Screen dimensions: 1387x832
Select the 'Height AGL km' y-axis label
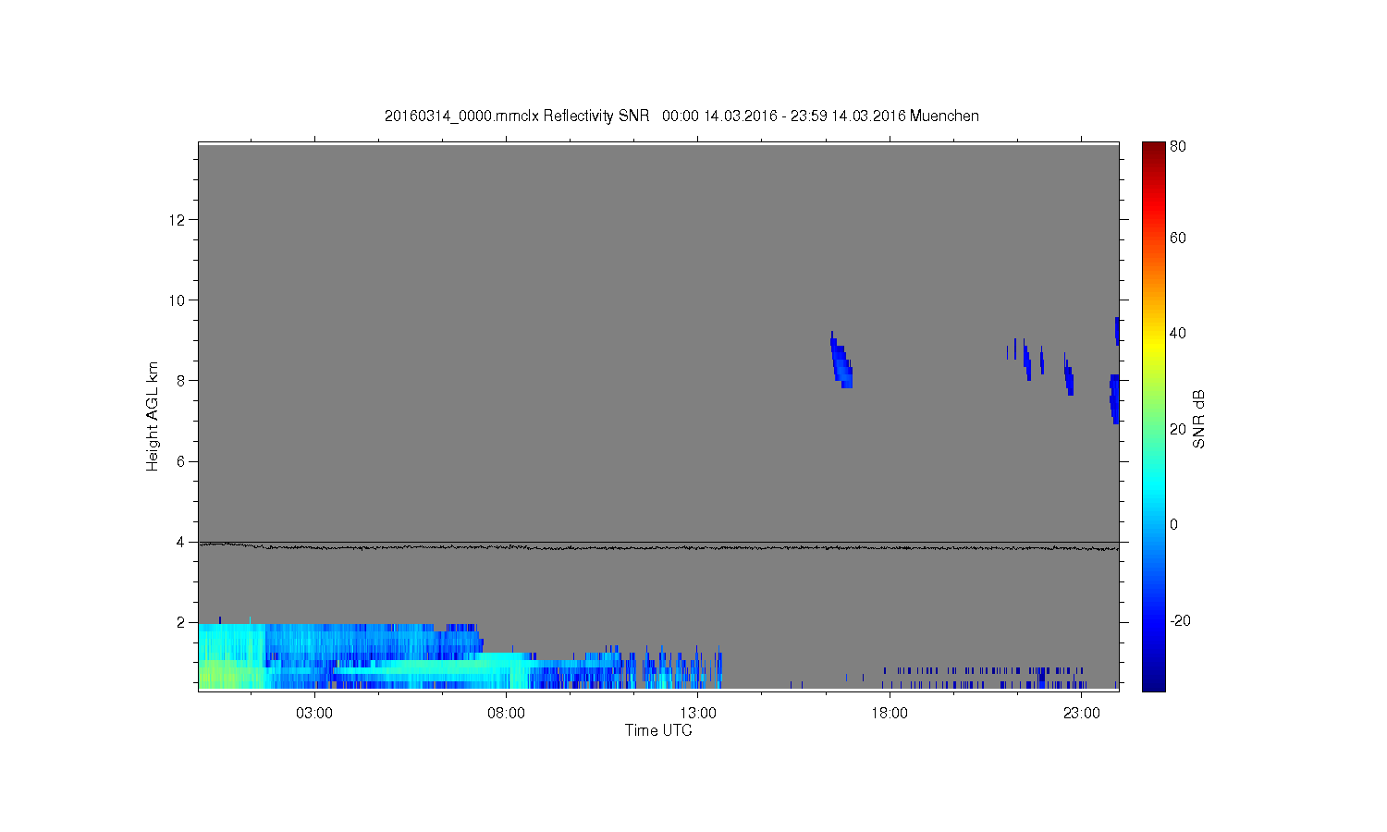click(x=153, y=416)
